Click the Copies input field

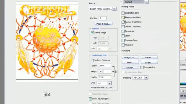click(103, 18)
